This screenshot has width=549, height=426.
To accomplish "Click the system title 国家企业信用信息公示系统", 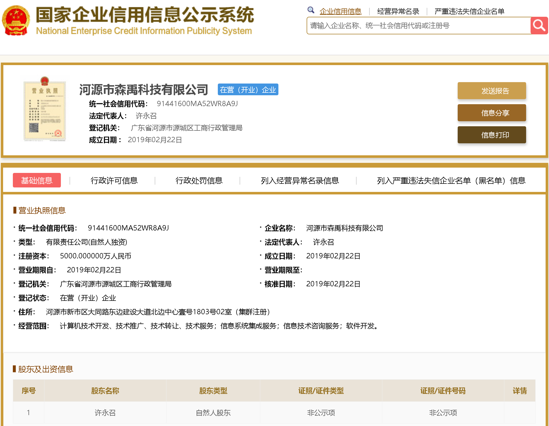I will click(x=145, y=15).
